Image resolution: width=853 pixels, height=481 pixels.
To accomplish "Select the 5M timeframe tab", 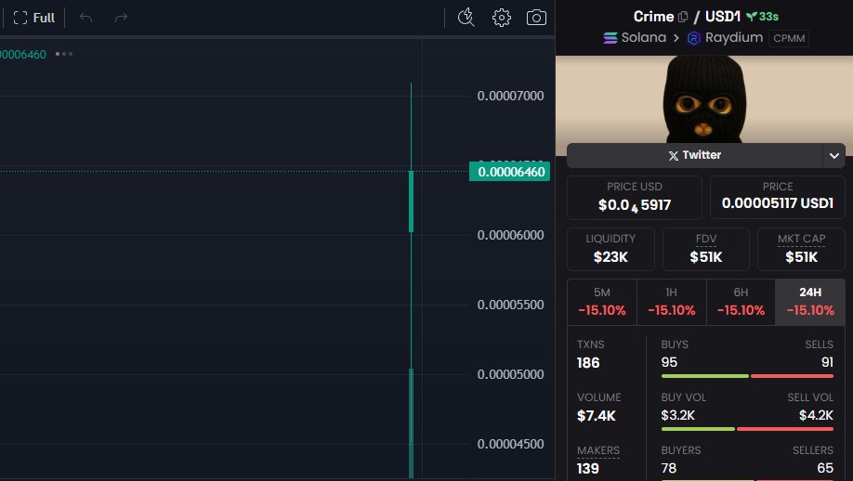I will coord(602,302).
